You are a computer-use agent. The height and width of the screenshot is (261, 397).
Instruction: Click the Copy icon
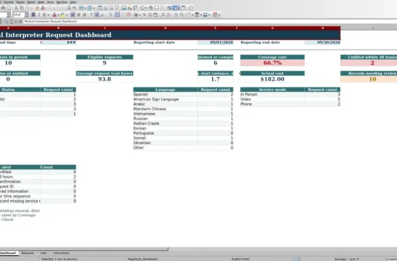(22, 8)
